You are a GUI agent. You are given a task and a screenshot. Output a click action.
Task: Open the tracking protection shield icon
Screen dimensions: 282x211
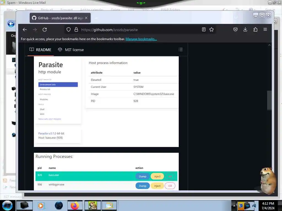point(69,30)
